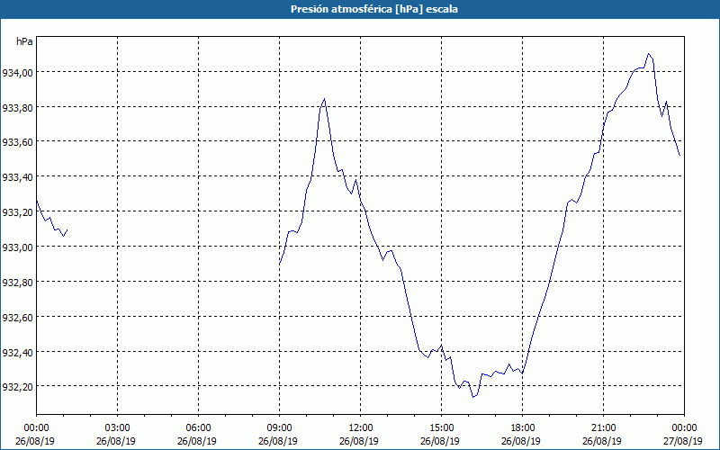Click the highest pressure peak after 22:30

point(648,54)
